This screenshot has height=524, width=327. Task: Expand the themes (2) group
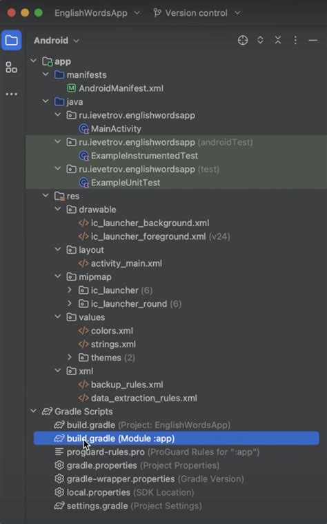pyautogui.click(x=70, y=358)
